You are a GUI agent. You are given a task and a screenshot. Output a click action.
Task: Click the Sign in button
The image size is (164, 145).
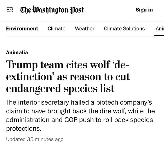tap(144, 10)
